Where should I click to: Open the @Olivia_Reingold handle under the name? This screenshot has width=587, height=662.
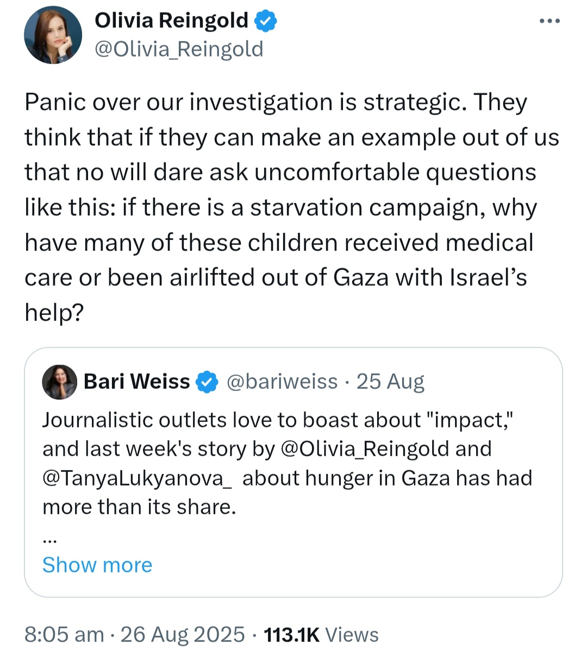179,49
